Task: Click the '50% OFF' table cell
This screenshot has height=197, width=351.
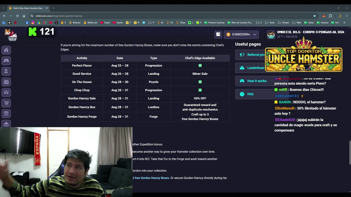Action: 200,99
